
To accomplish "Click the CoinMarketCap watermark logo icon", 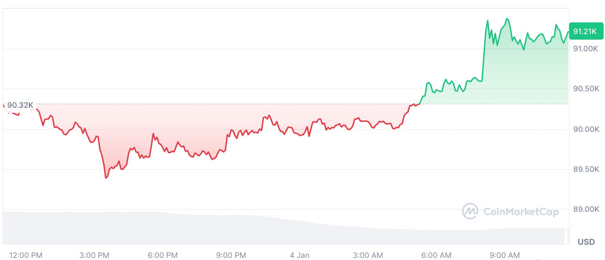I will click(x=470, y=211).
